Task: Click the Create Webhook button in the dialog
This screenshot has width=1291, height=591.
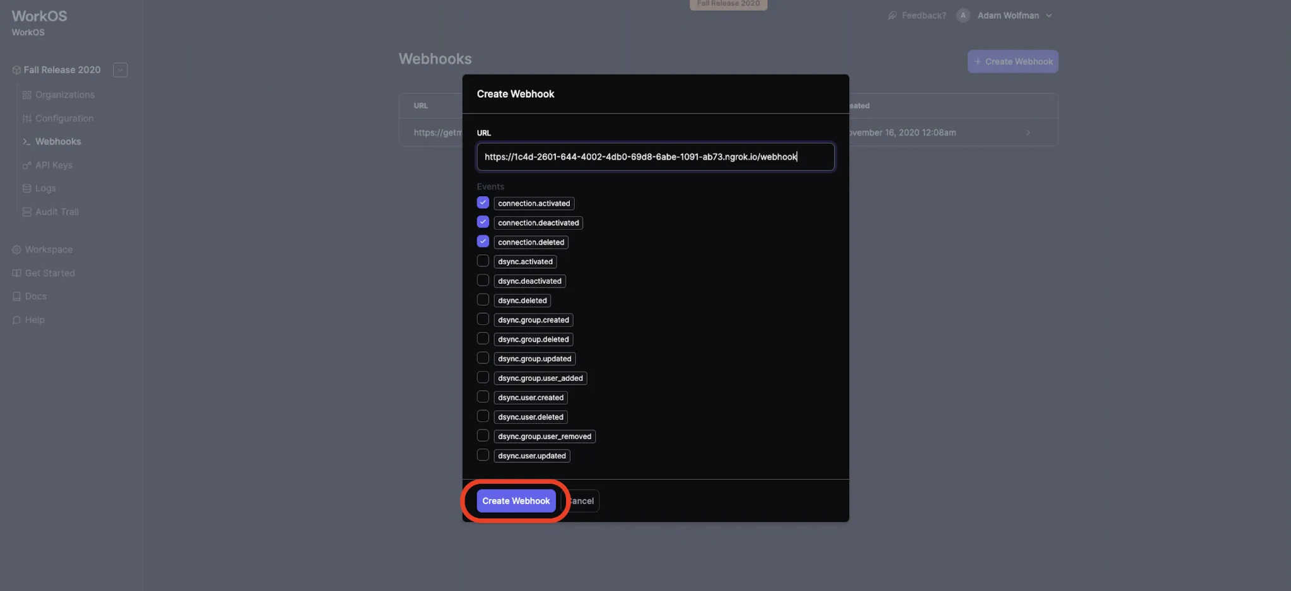Action: coord(516,501)
